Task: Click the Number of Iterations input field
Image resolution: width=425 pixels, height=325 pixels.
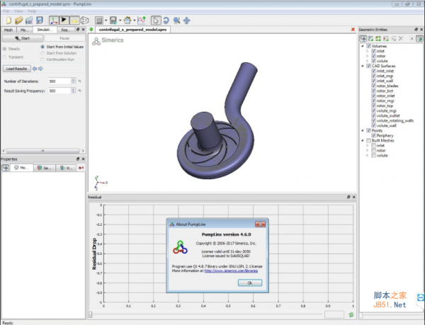Action: pyautogui.click(x=59, y=81)
